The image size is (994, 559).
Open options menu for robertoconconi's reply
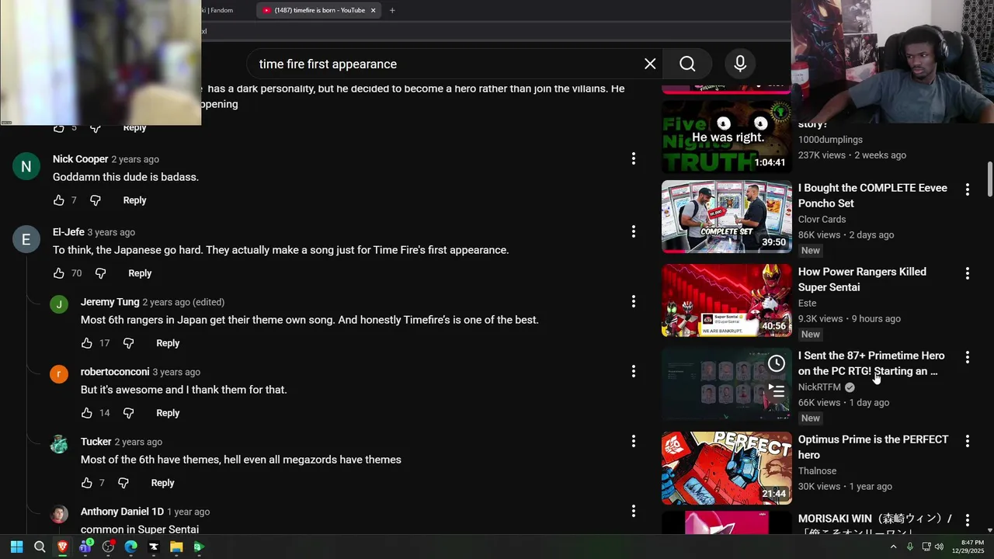[x=634, y=371]
